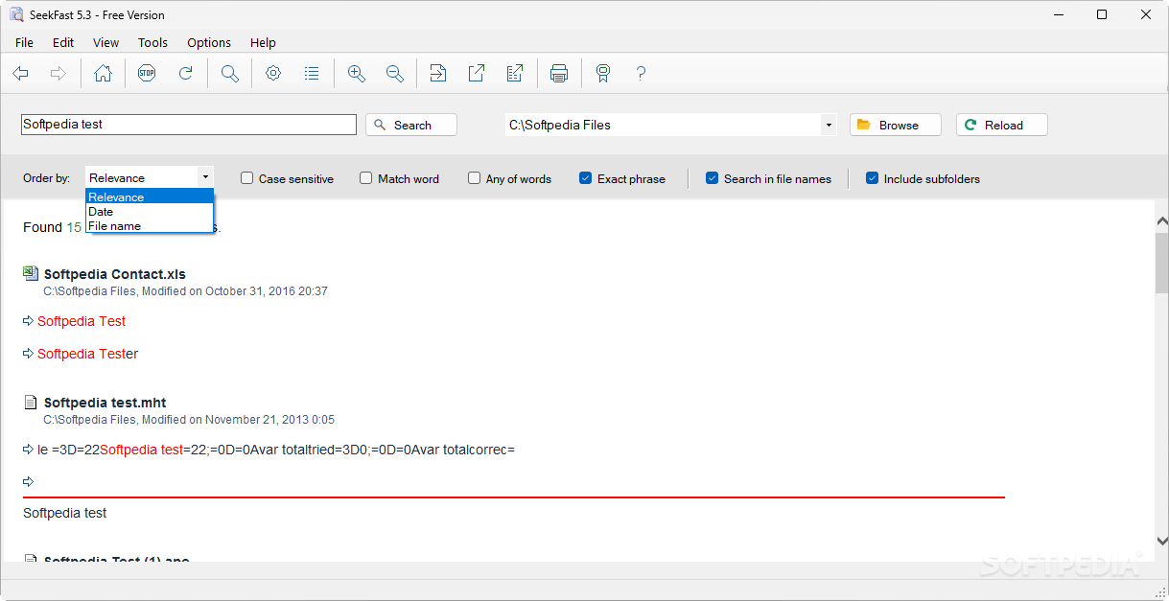Click the 'Softpedia test' text below red line
1169x601 pixels.
coord(65,513)
